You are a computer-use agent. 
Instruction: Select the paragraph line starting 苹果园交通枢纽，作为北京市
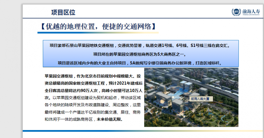pos(93,76)
